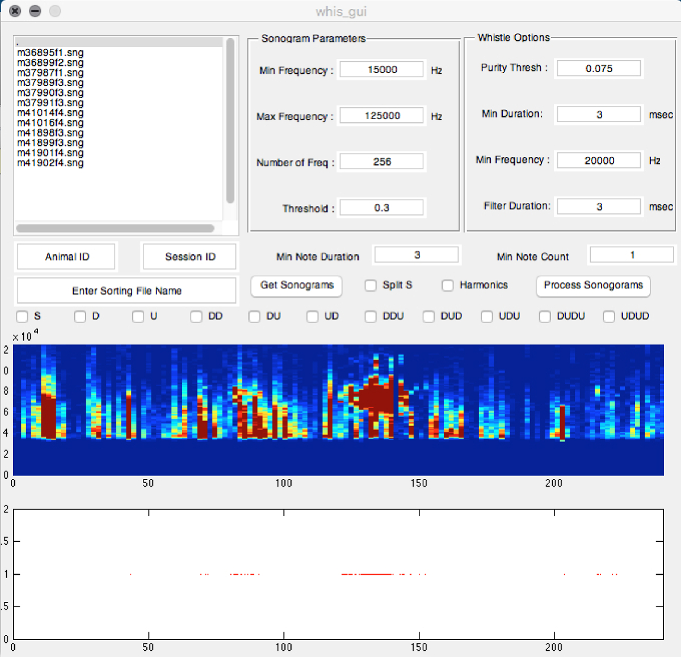Click the Sonogram Min Frequency field

[x=381, y=70]
